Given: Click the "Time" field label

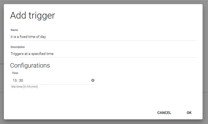Looking at the screenshot, I should [x=15, y=73].
